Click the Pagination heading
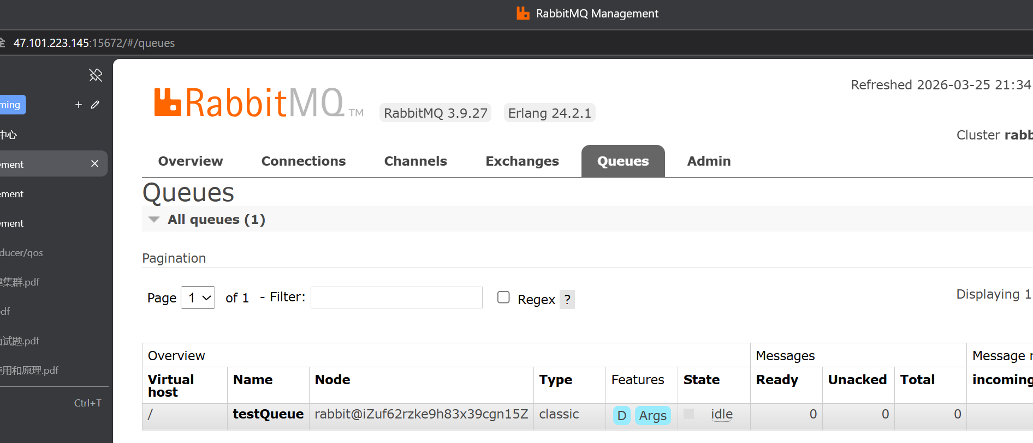The width and height of the screenshot is (1033, 443). click(174, 258)
